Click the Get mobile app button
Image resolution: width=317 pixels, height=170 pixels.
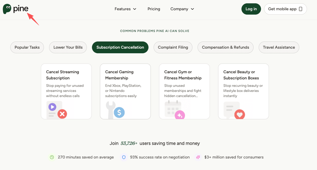coord(285,9)
